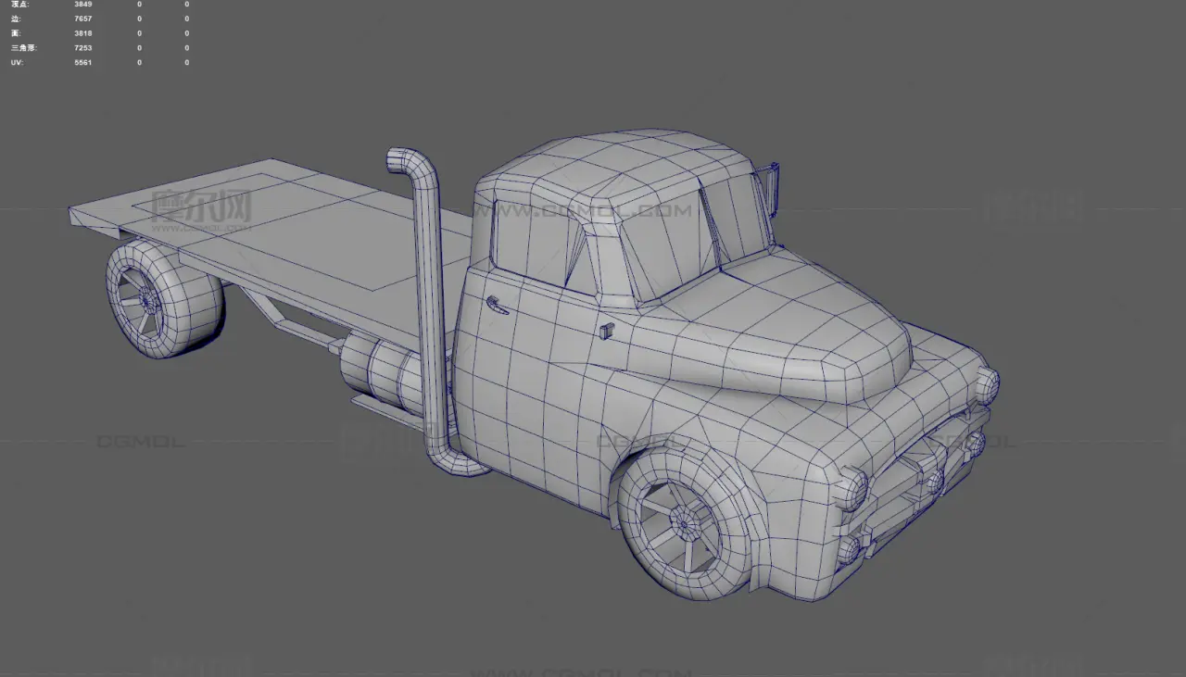The height and width of the screenshot is (677, 1186).
Task: Click the truck hood surface
Action: point(788,324)
